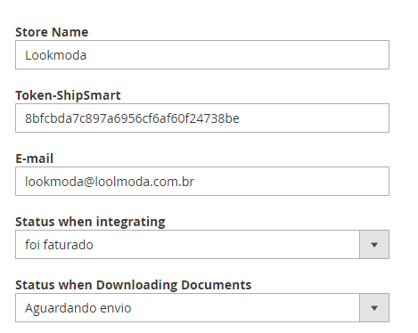Click the Store Name label
The width and height of the screenshot is (418, 333).
pos(52,32)
